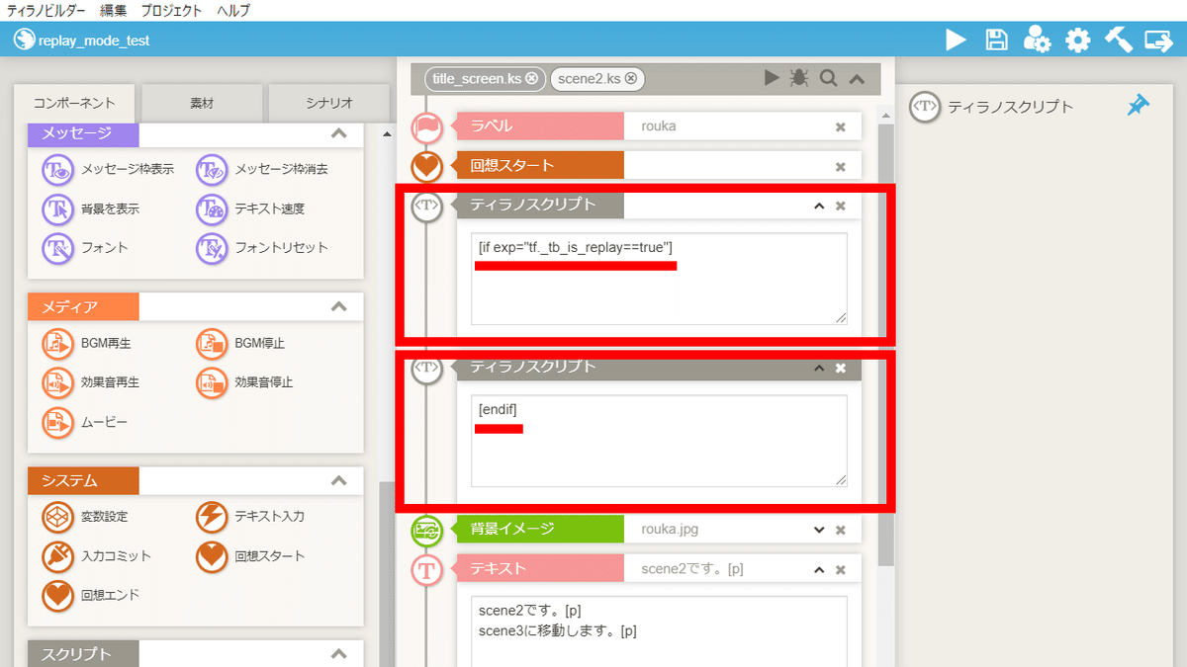Delete the ラベル rouka block

click(x=841, y=126)
